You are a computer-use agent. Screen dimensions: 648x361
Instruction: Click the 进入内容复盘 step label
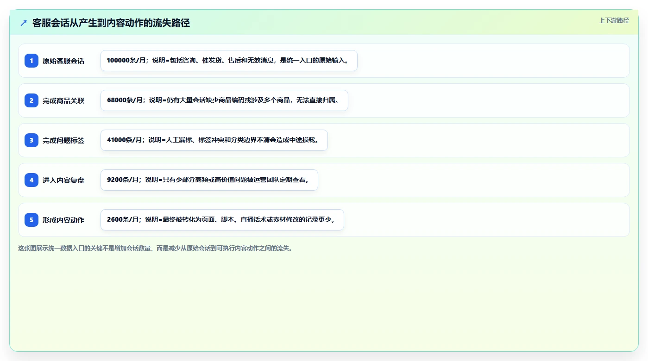[x=63, y=180]
